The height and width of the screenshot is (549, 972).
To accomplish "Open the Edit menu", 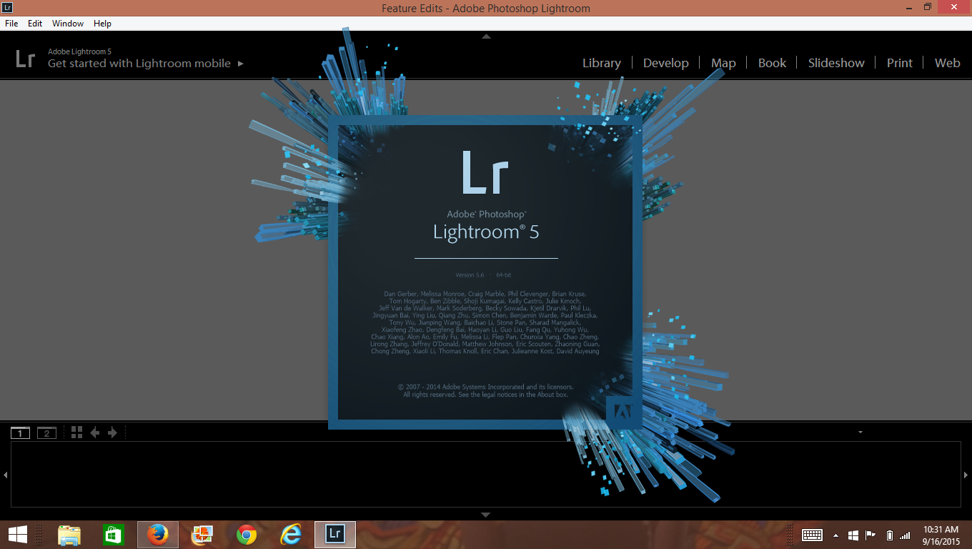I will click(35, 24).
